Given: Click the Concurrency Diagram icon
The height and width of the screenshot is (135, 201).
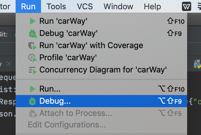Looking at the screenshot, I should (x=33, y=70).
